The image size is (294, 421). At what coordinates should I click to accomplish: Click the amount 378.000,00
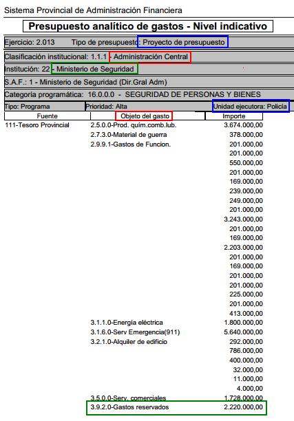coord(246,135)
